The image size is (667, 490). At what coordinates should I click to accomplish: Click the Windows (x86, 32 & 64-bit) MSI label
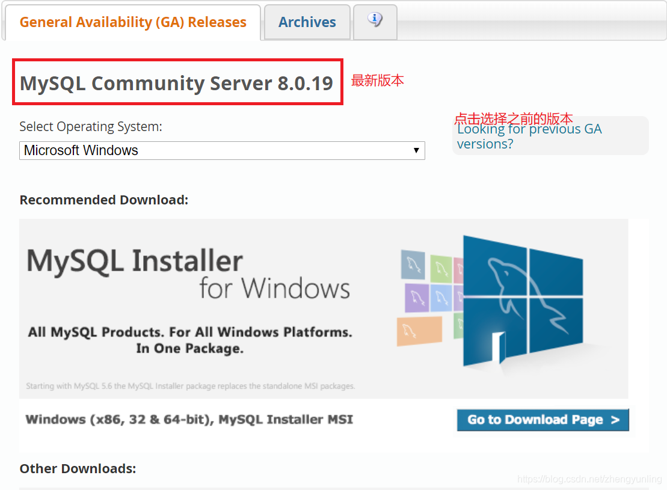[189, 420]
